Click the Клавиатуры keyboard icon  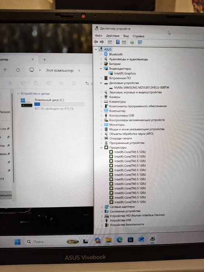coord(106,101)
